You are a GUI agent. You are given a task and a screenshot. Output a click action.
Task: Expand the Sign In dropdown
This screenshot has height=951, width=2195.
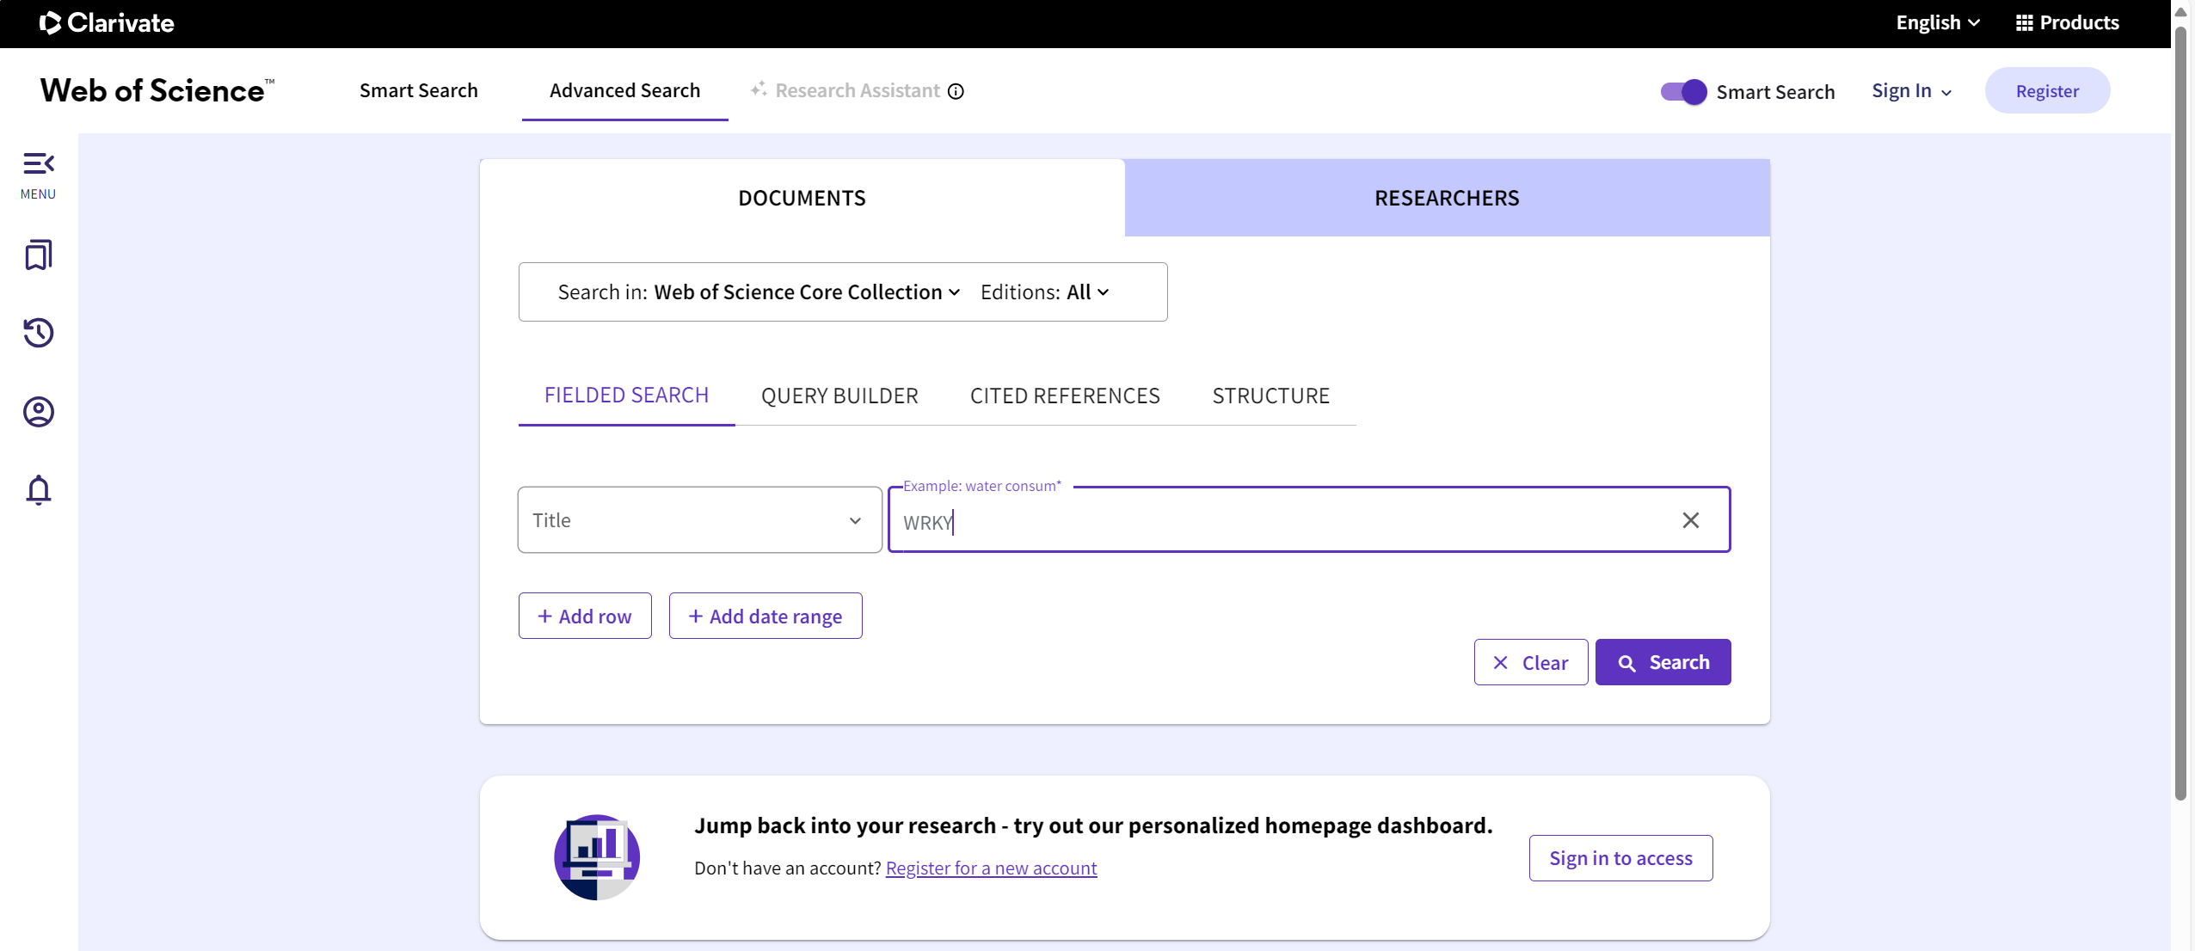pyautogui.click(x=1911, y=91)
